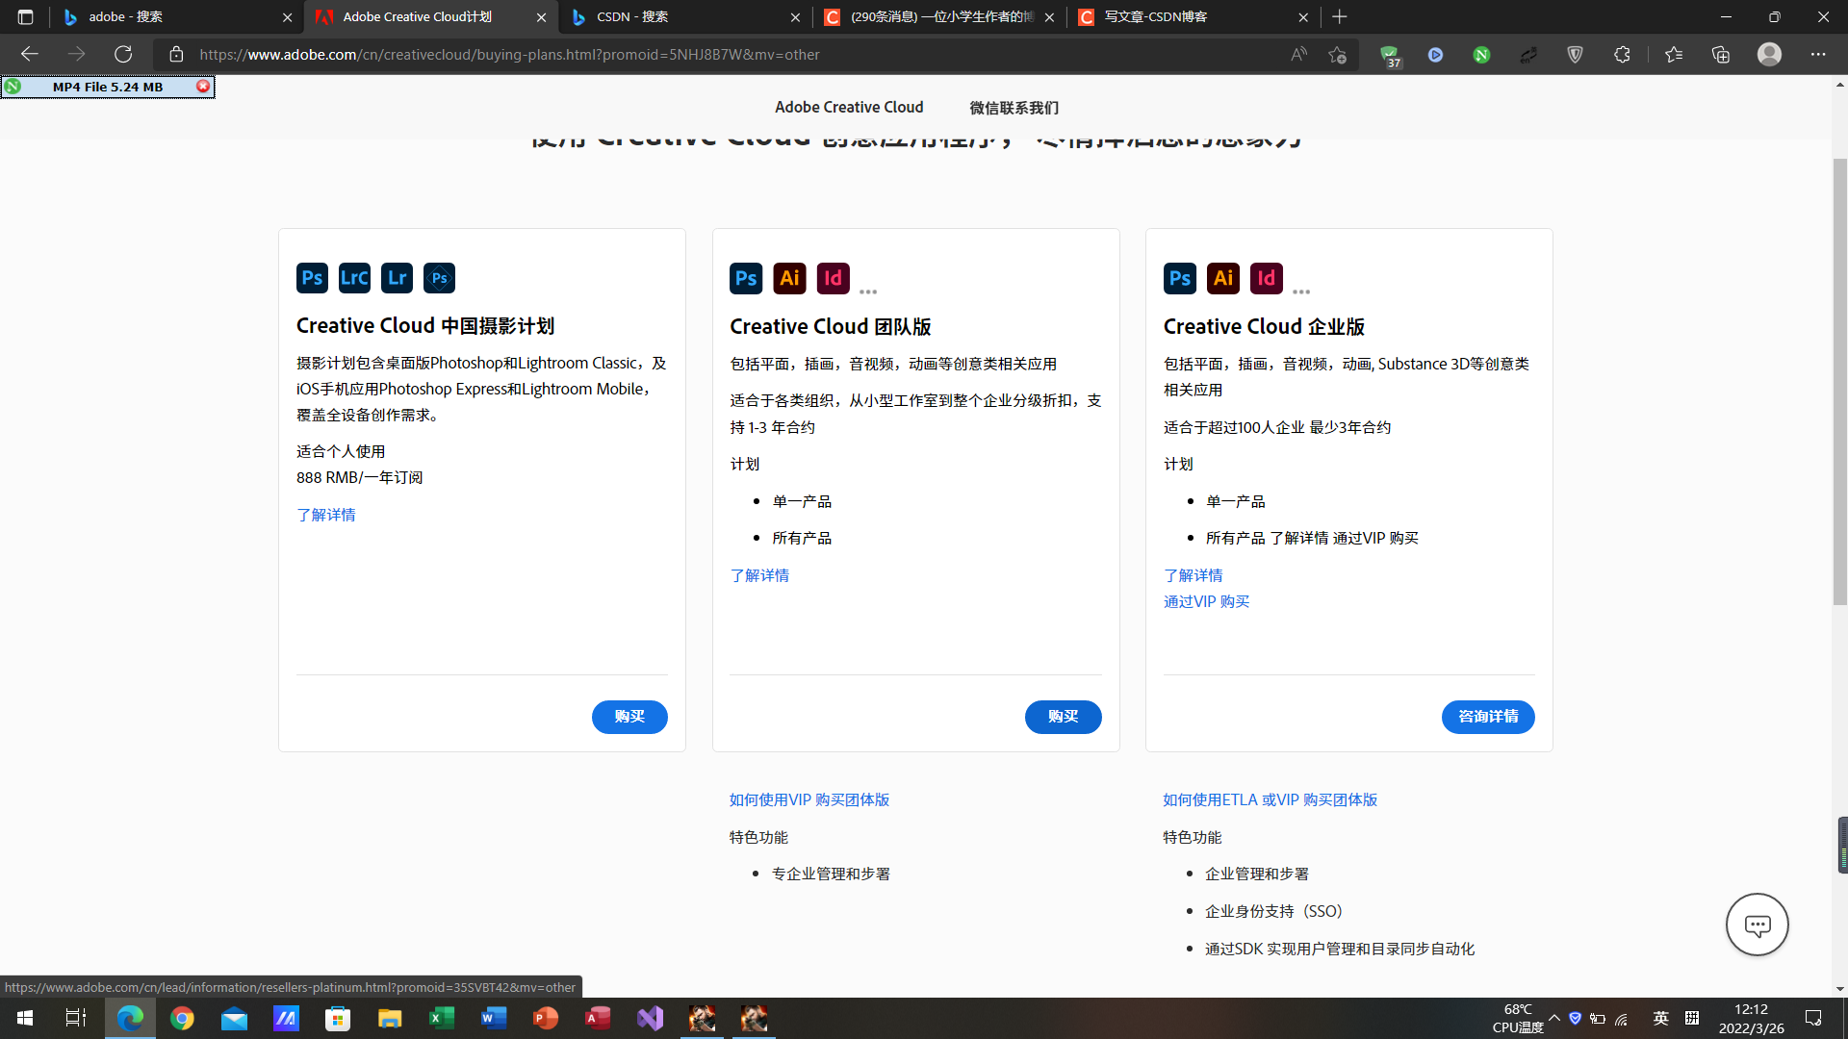Screen dimensions: 1848x1039
Task: Click the Photoshop Express icon in photography plan
Action: 439,278
